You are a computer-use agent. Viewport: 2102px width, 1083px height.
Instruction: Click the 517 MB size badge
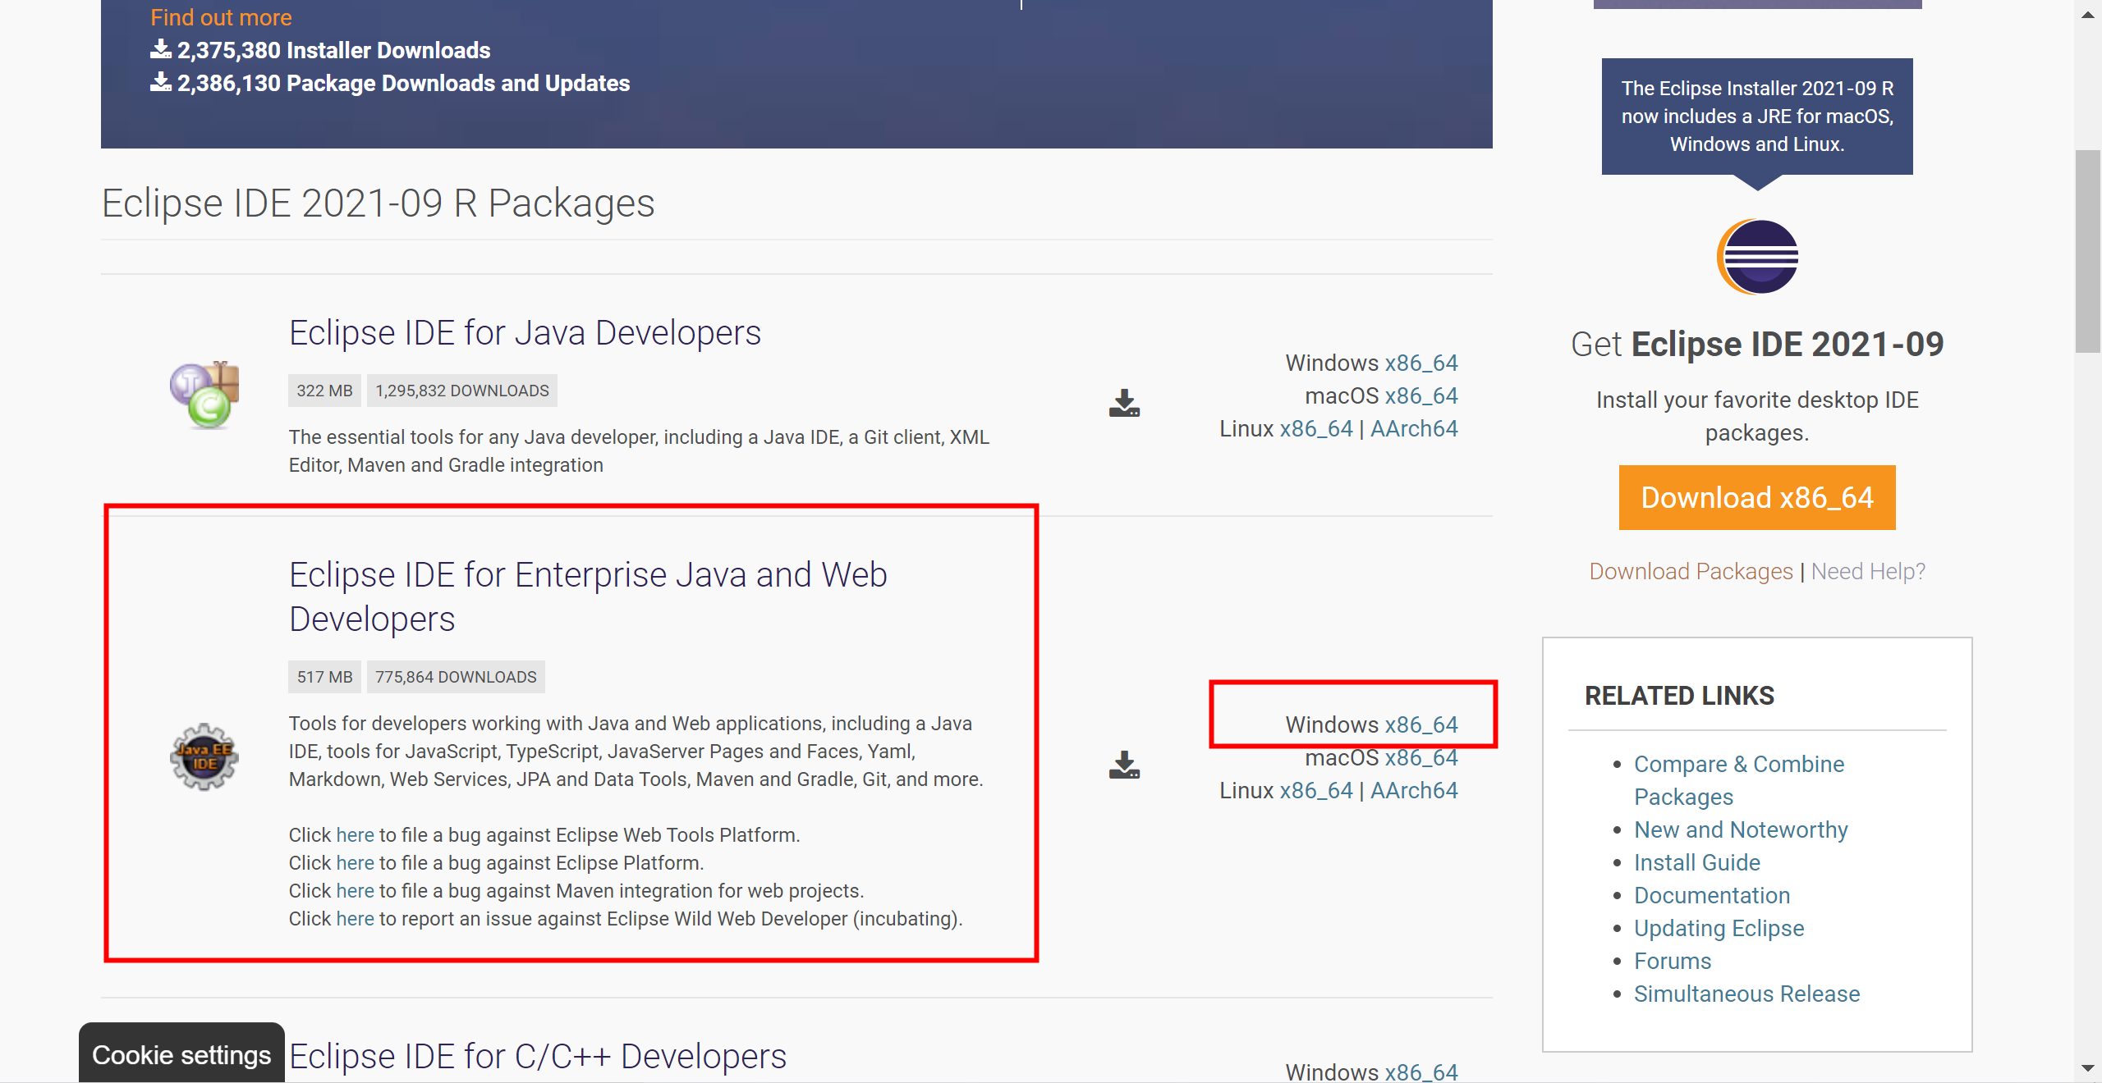click(x=324, y=677)
